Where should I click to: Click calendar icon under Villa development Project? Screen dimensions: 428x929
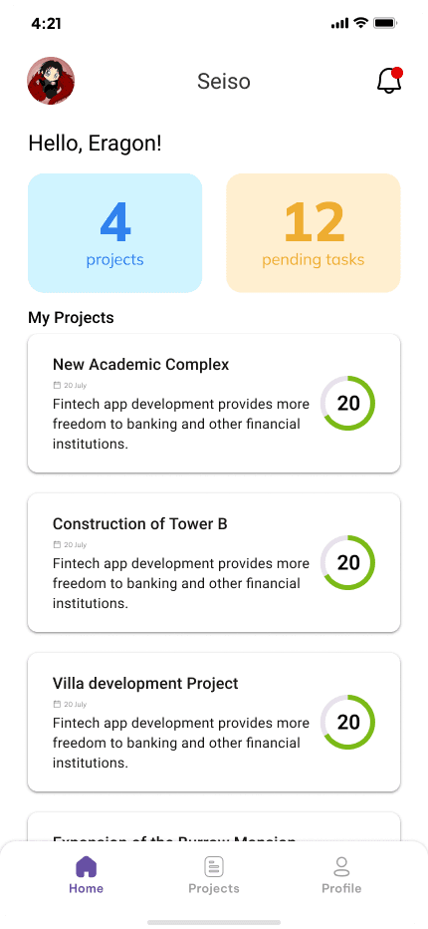(x=58, y=705)
